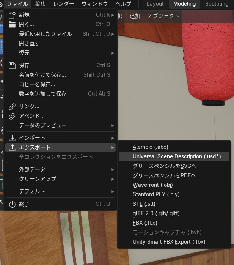Image resolution: width=234 pixels, height=265 pixels.
Task: Expand 最近使用したファイル submenu
Action: (x=60, y=34)
